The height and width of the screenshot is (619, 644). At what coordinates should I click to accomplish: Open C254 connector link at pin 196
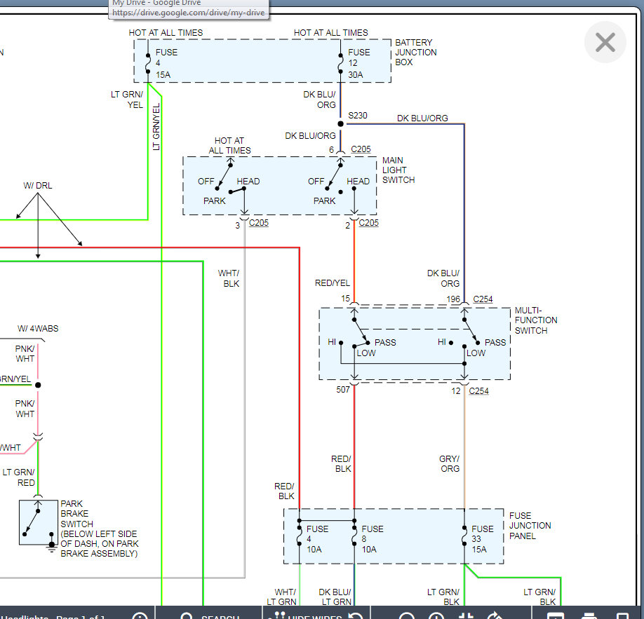(483, 299)
